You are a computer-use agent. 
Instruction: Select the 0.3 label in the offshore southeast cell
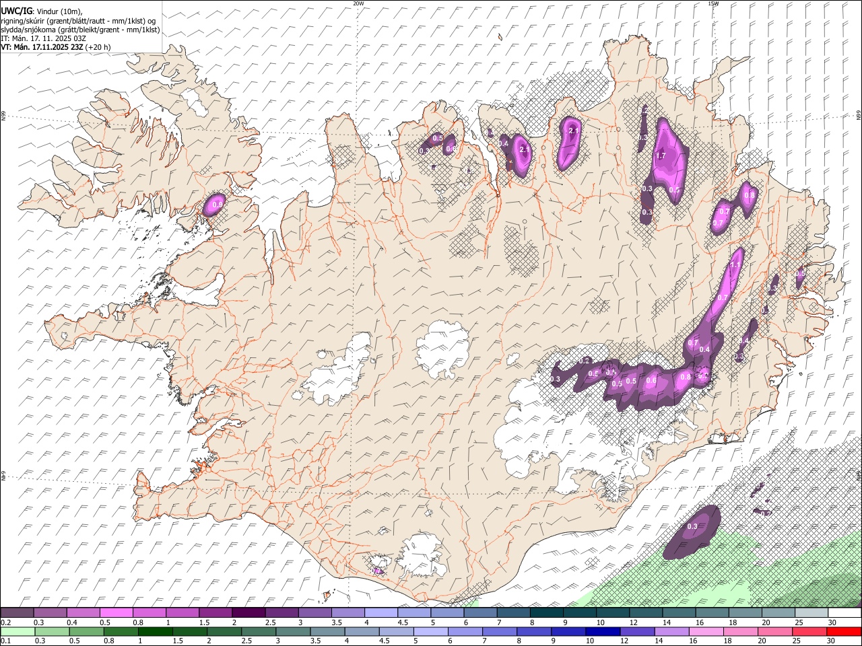[692, 526]
